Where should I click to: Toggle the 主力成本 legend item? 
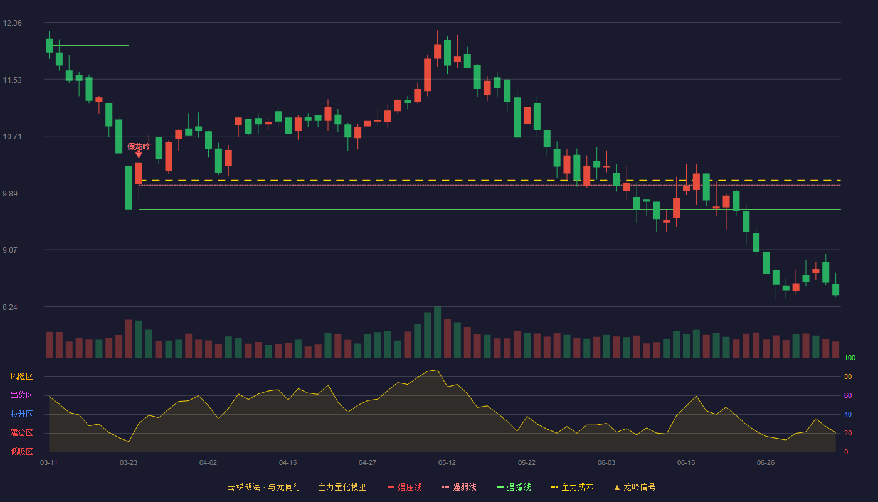click(572, 487)
